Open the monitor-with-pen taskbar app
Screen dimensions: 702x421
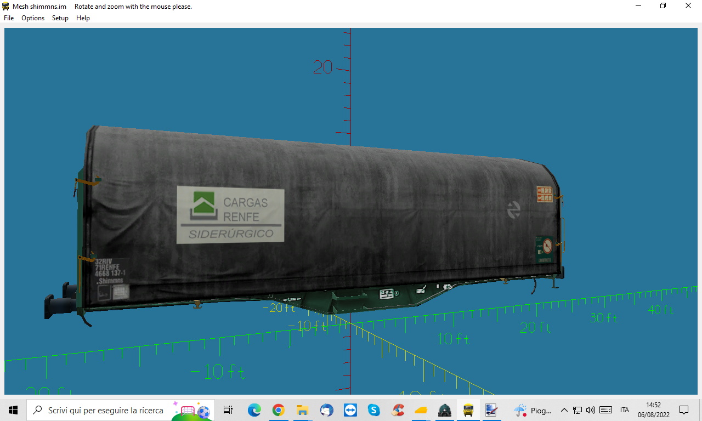pos(491,409)
